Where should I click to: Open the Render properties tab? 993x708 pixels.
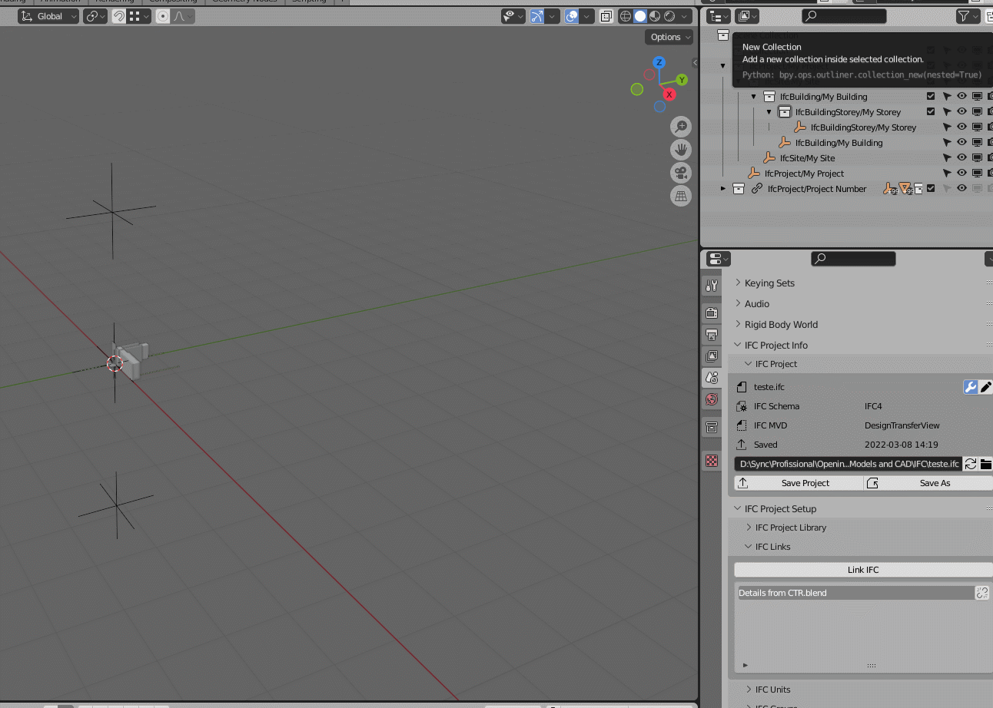pos(712,313)
